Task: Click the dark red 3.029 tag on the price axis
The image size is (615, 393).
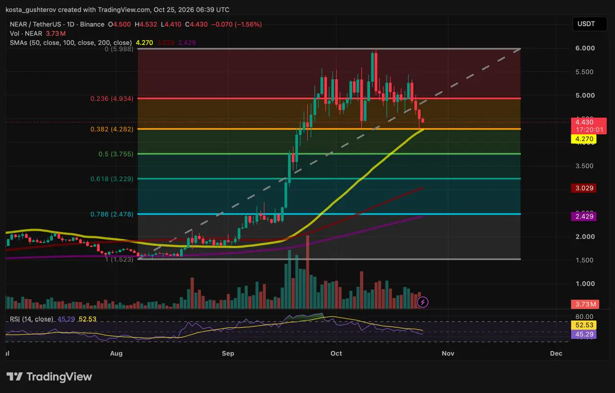Action: click(583, 188)
